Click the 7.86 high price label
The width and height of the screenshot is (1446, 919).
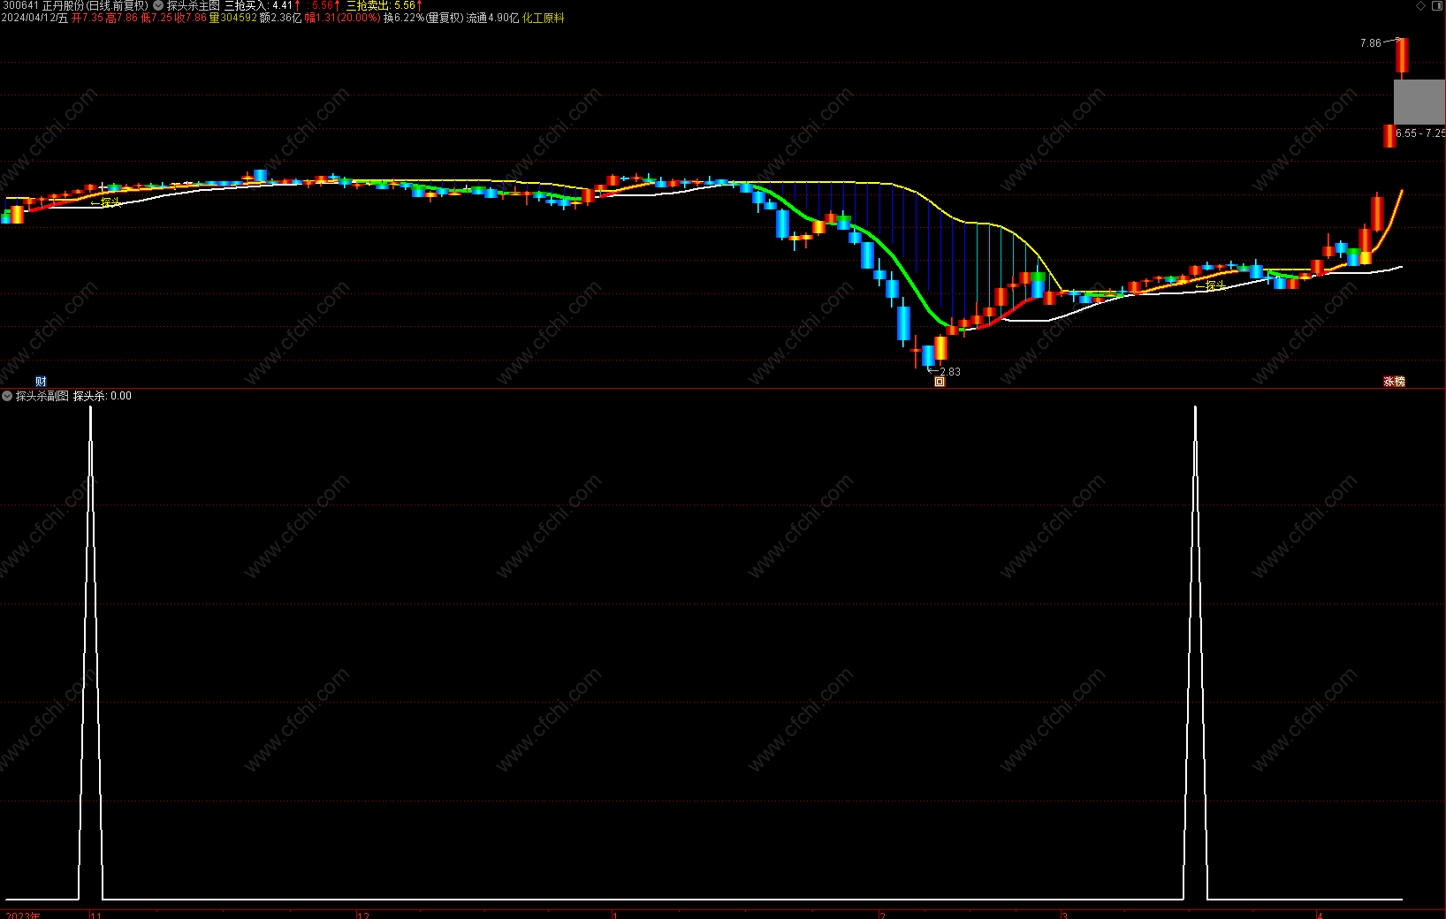point(1370,42)
